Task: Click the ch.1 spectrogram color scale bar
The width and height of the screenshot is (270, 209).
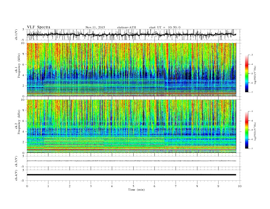Action: coord(247,73)
